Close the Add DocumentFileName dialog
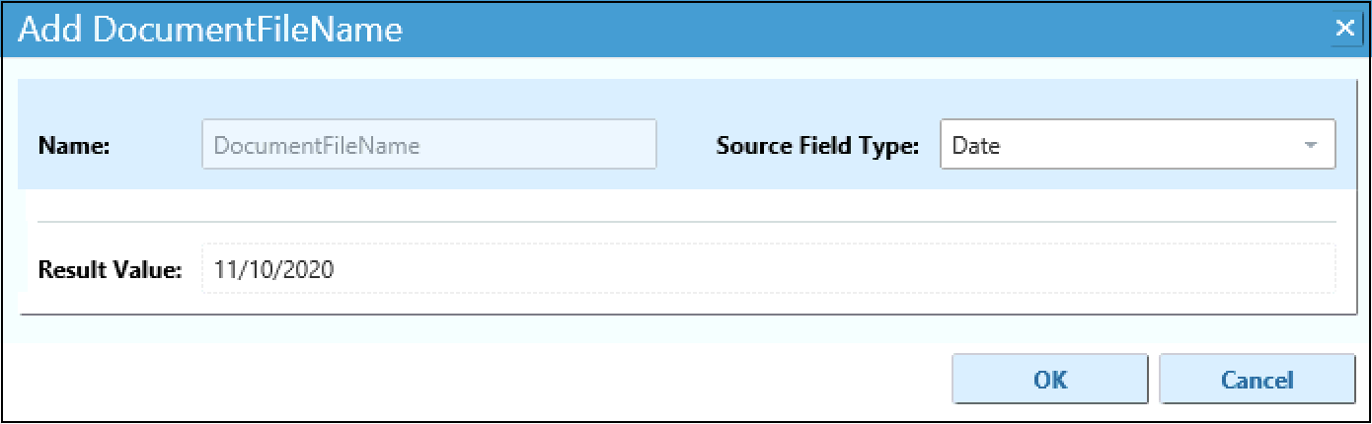 [x=1343, y=29]
